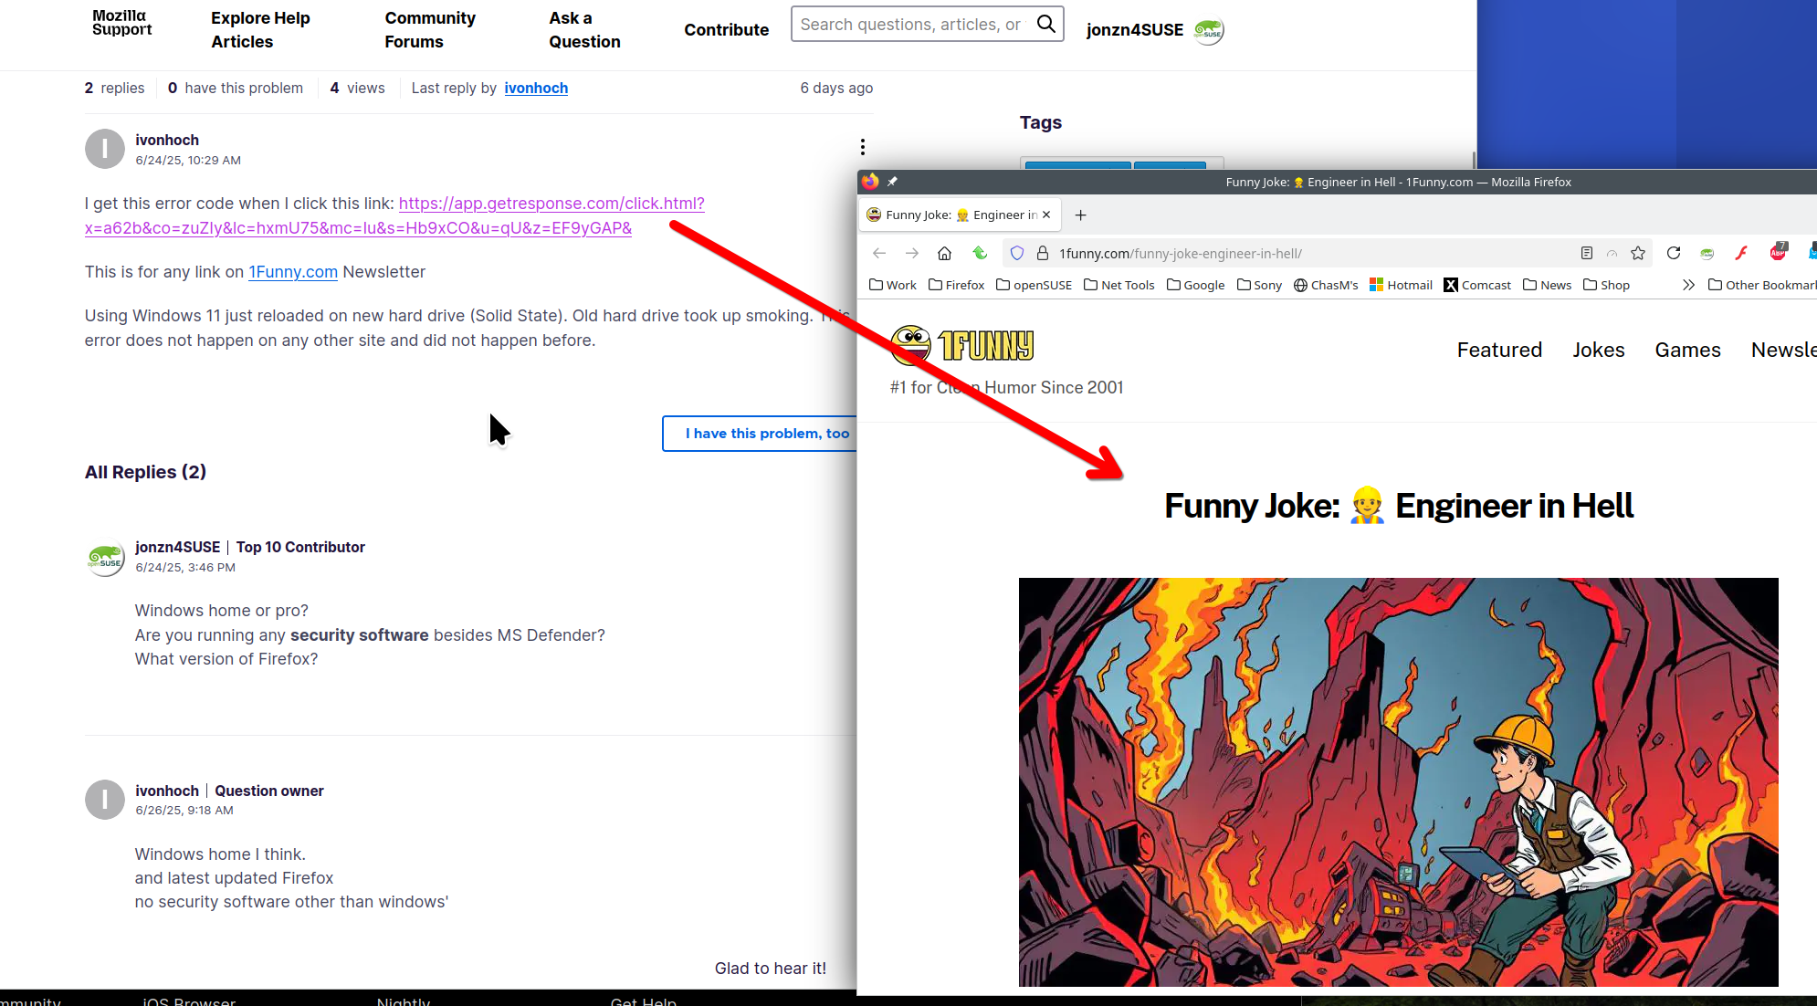
Task: Click the 'All Replies (2)' heading
Action: coord(145,472)
